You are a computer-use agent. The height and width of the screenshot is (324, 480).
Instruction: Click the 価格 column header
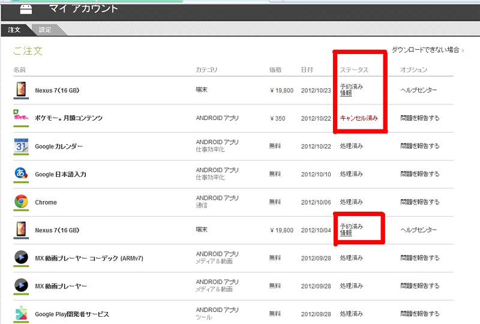coord(275,70)
